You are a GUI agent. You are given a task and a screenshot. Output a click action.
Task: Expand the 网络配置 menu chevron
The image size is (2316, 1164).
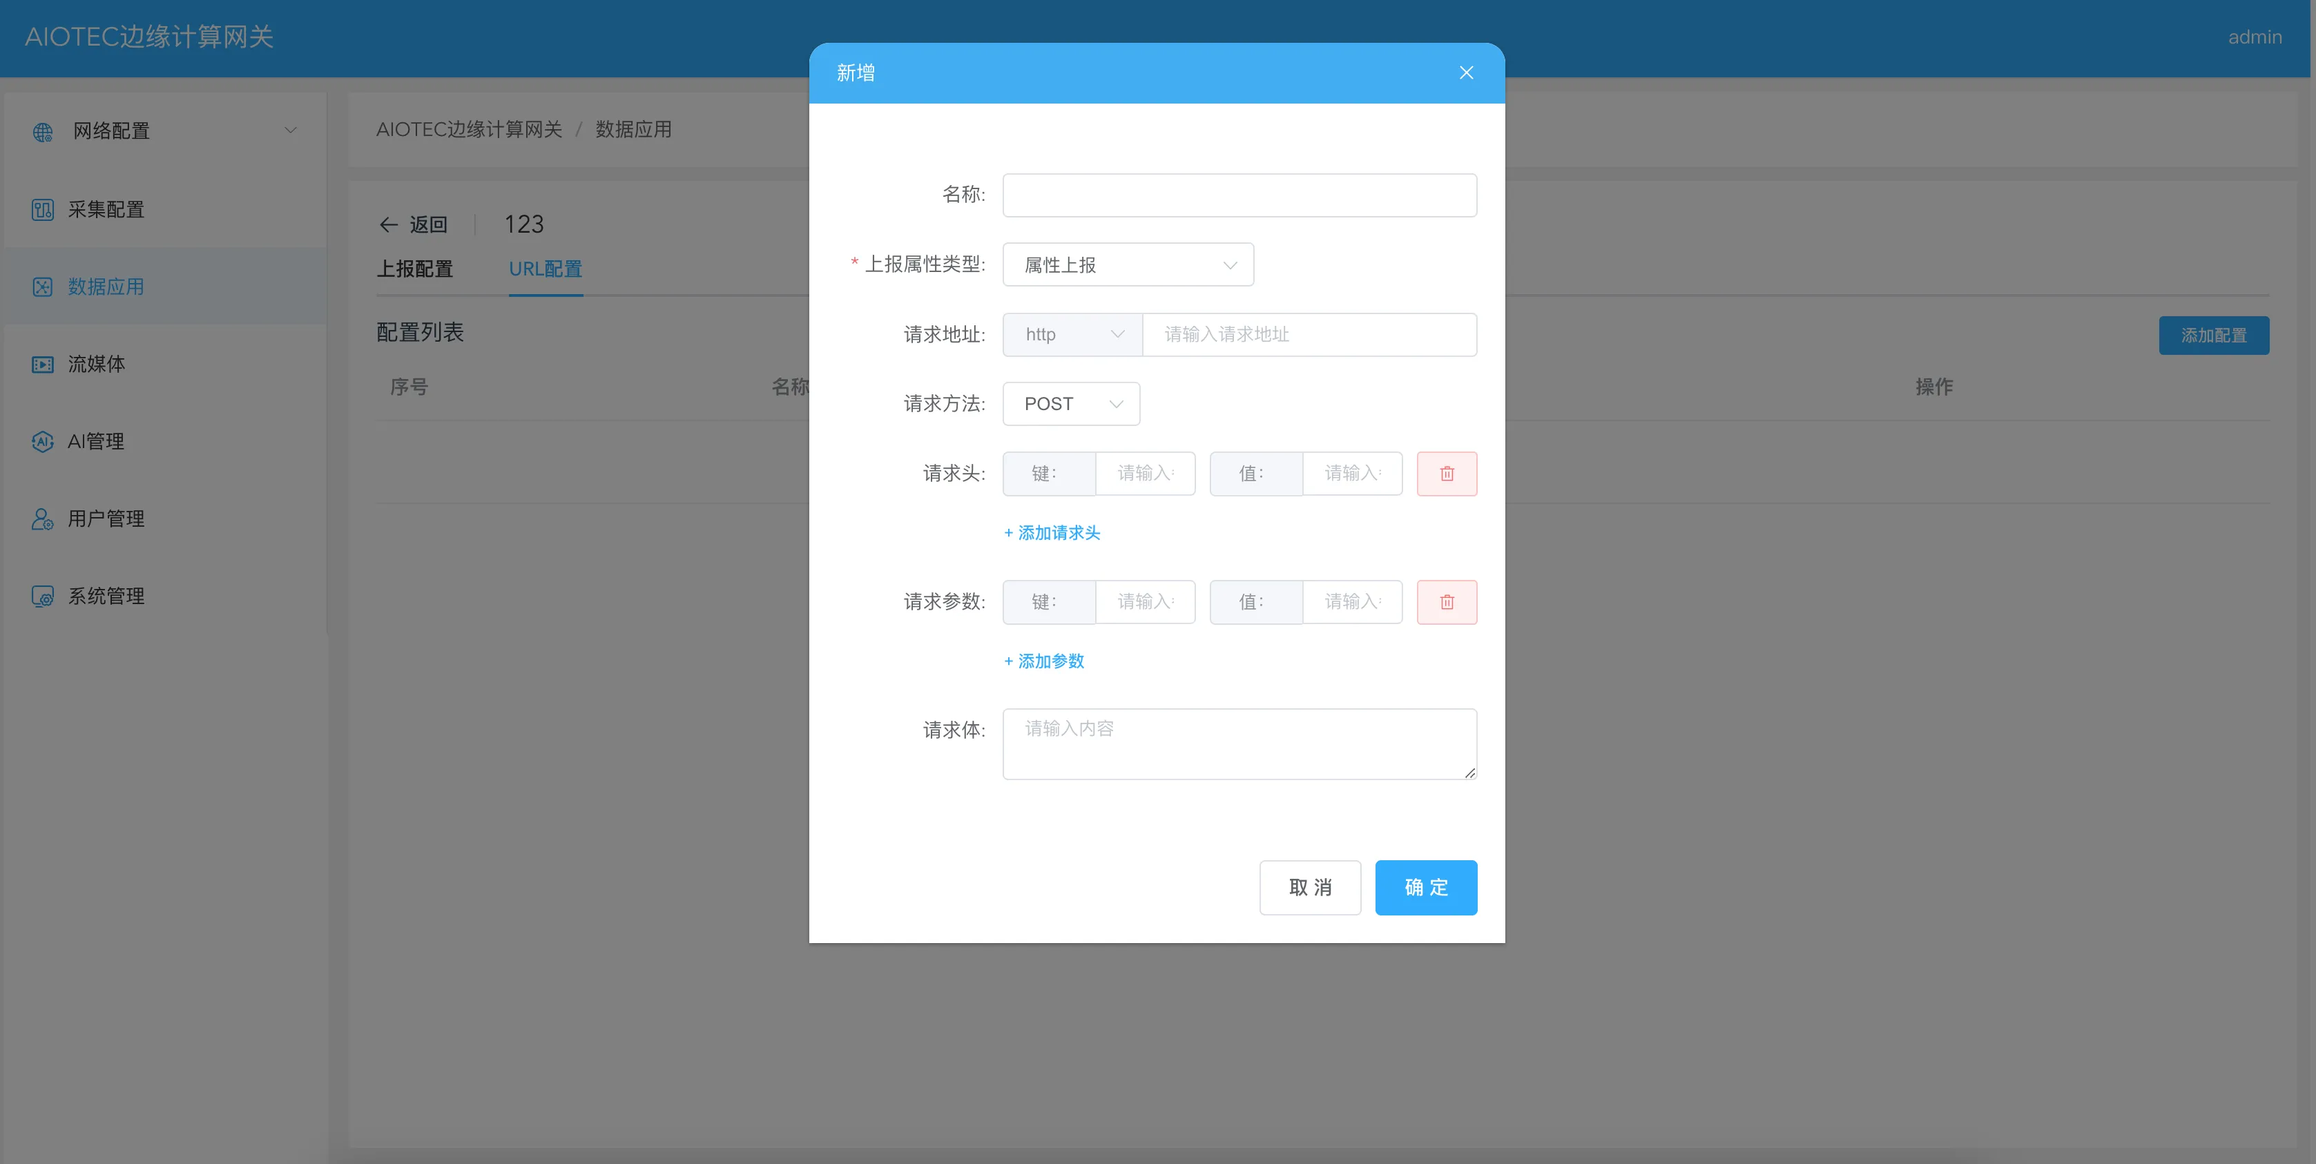(x=291, y=130)
